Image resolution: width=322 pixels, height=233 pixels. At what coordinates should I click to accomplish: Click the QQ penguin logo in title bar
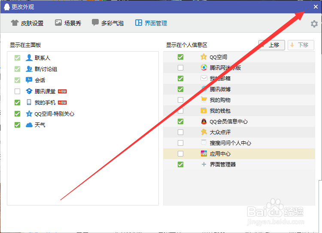[x=7, y=7]
